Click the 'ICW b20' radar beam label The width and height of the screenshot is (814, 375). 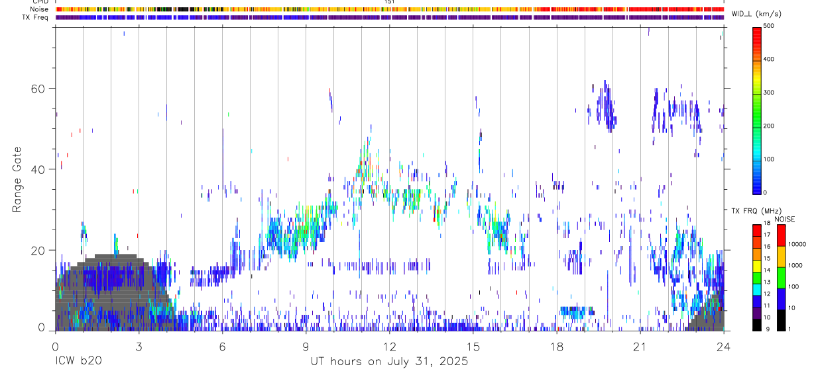click(x=78, y=362)
